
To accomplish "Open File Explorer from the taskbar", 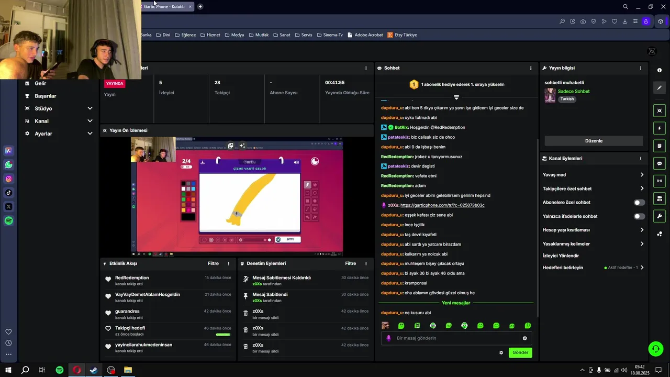I will tap(128, 370).
